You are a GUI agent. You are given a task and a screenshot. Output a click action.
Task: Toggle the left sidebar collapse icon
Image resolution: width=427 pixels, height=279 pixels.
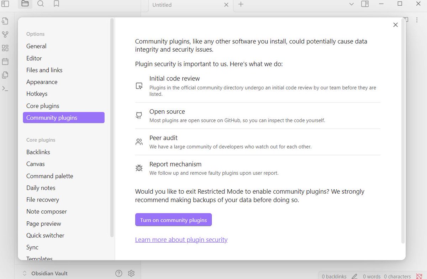coord(5,4)
